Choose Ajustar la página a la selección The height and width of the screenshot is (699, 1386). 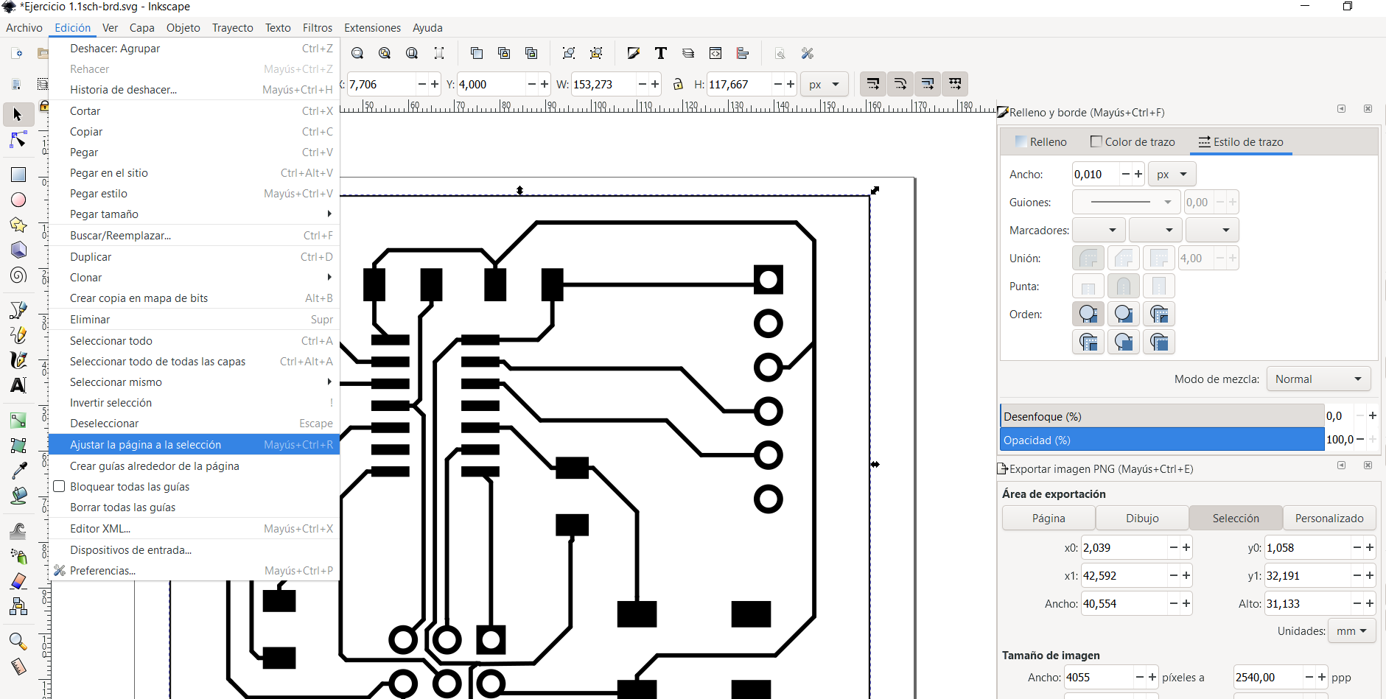tap(145, 444)
